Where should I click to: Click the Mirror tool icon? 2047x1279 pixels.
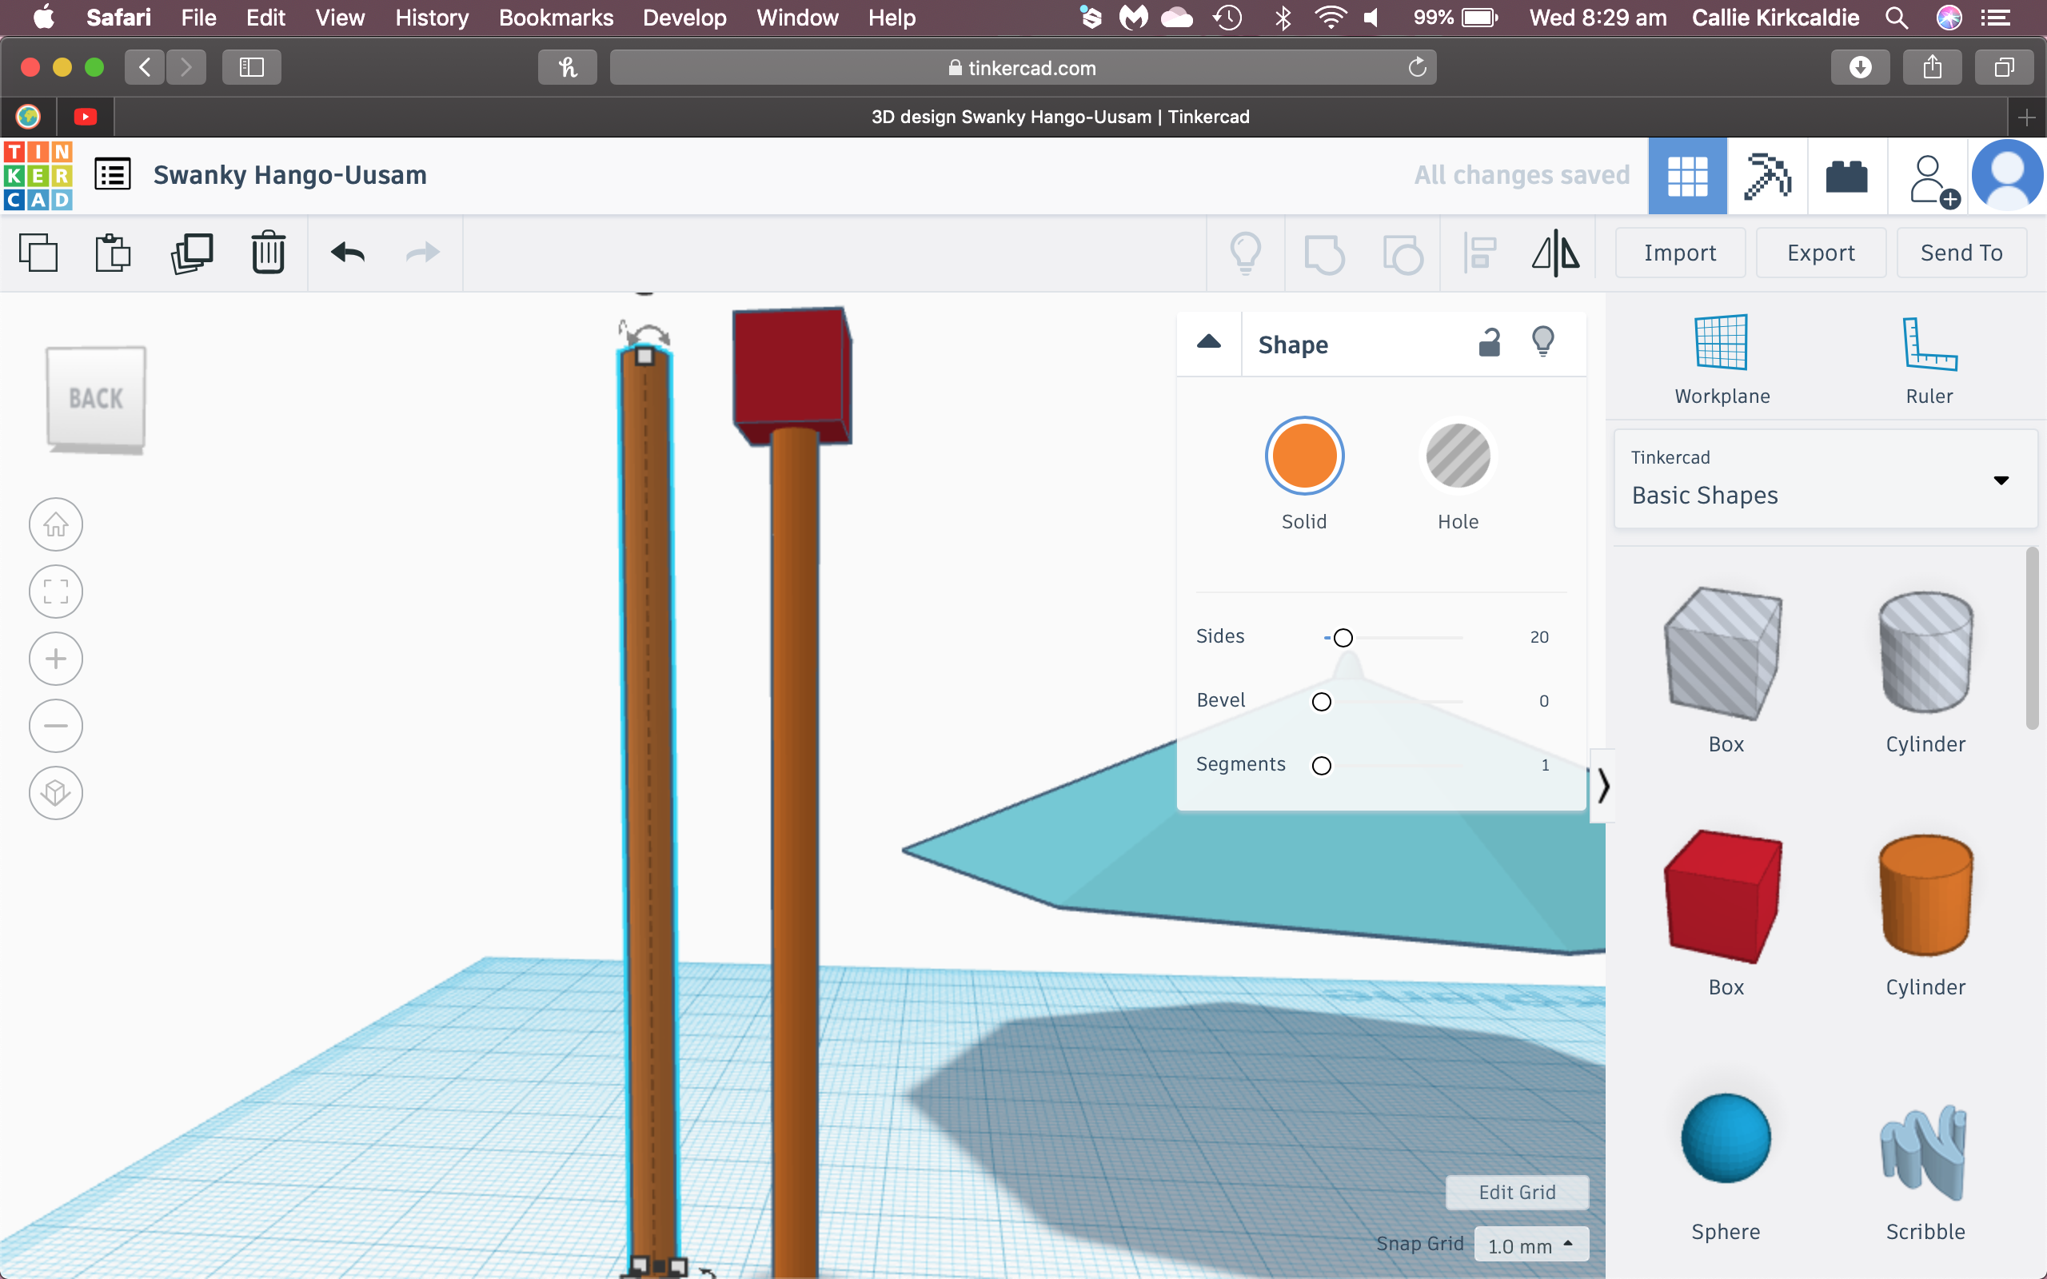[1555, 253]
